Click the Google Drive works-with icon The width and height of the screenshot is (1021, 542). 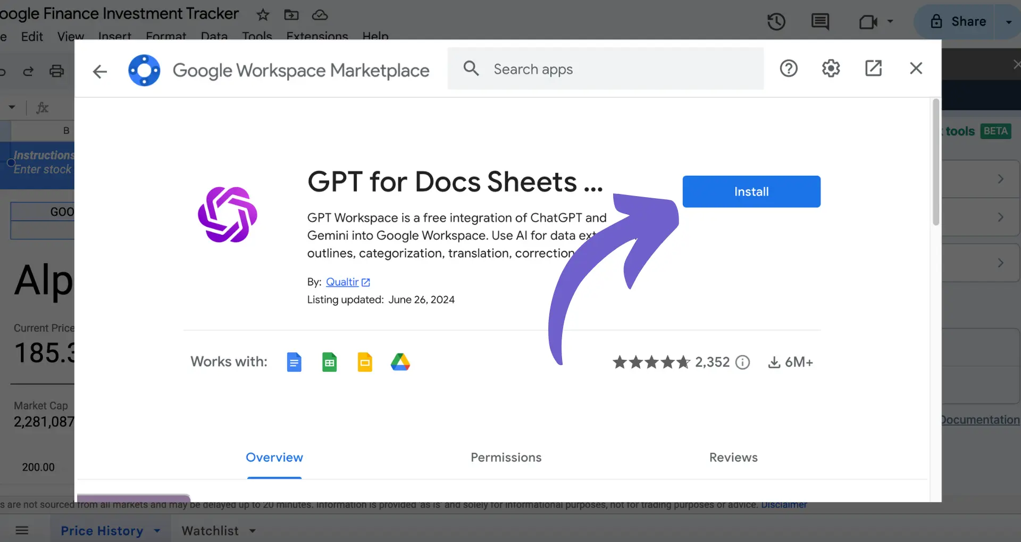click(400, 362)
